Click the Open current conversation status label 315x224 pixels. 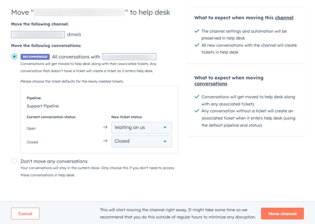coord(31,128)
